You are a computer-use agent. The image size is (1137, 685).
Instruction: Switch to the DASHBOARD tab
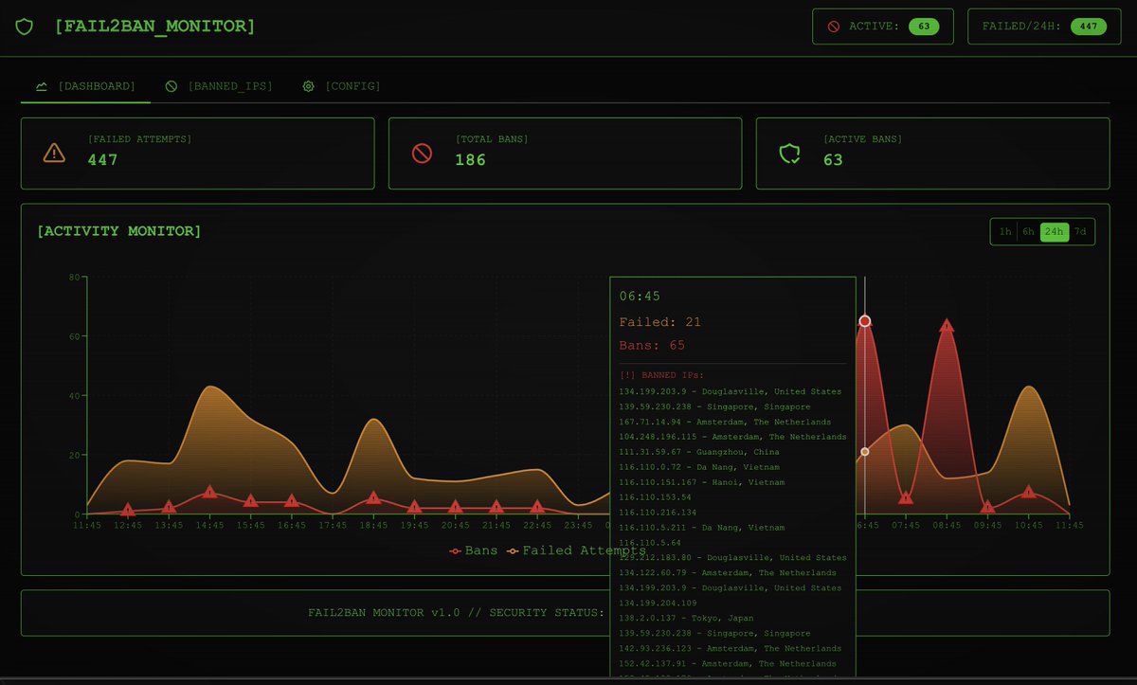coord(85,86)
